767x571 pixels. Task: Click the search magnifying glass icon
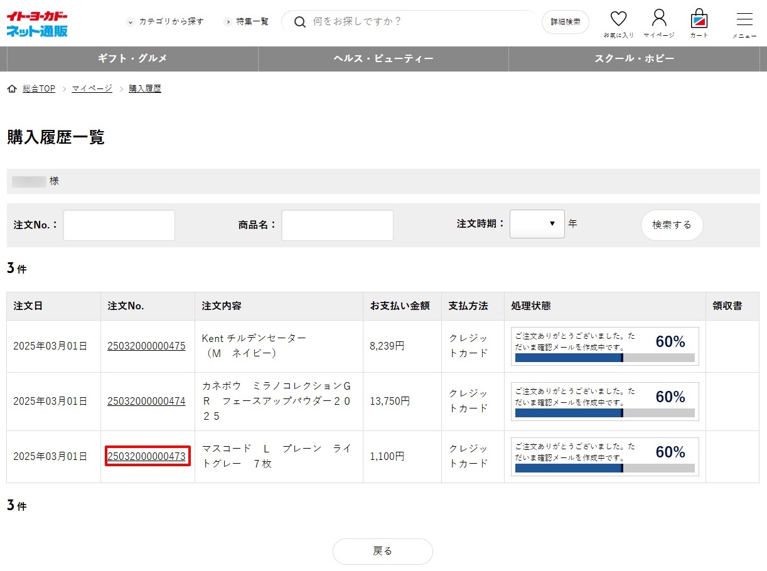click(300, 22)
